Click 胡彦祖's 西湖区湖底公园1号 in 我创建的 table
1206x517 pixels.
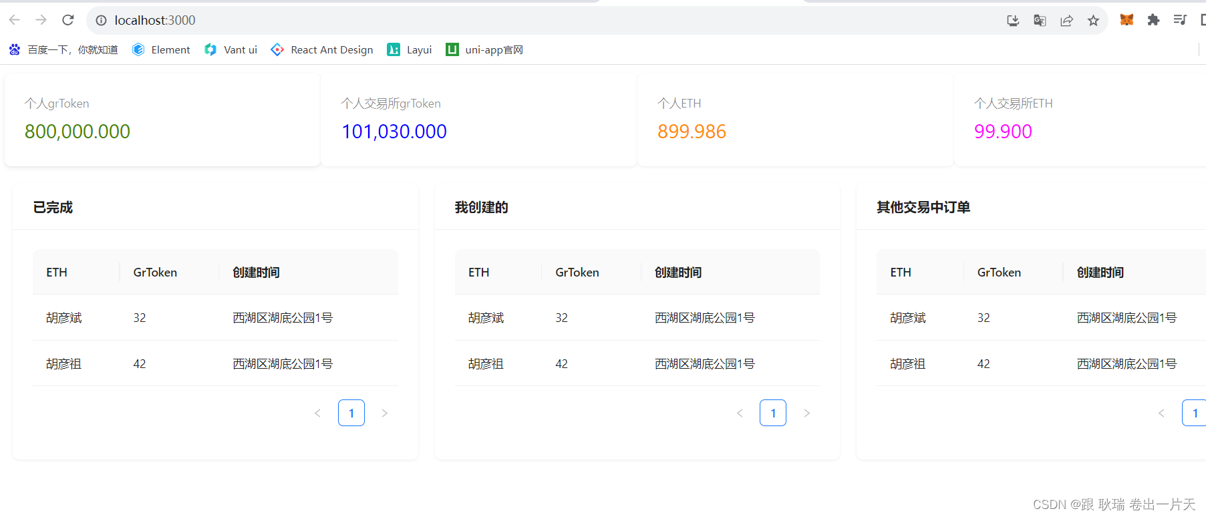click(x=705, y=364)
